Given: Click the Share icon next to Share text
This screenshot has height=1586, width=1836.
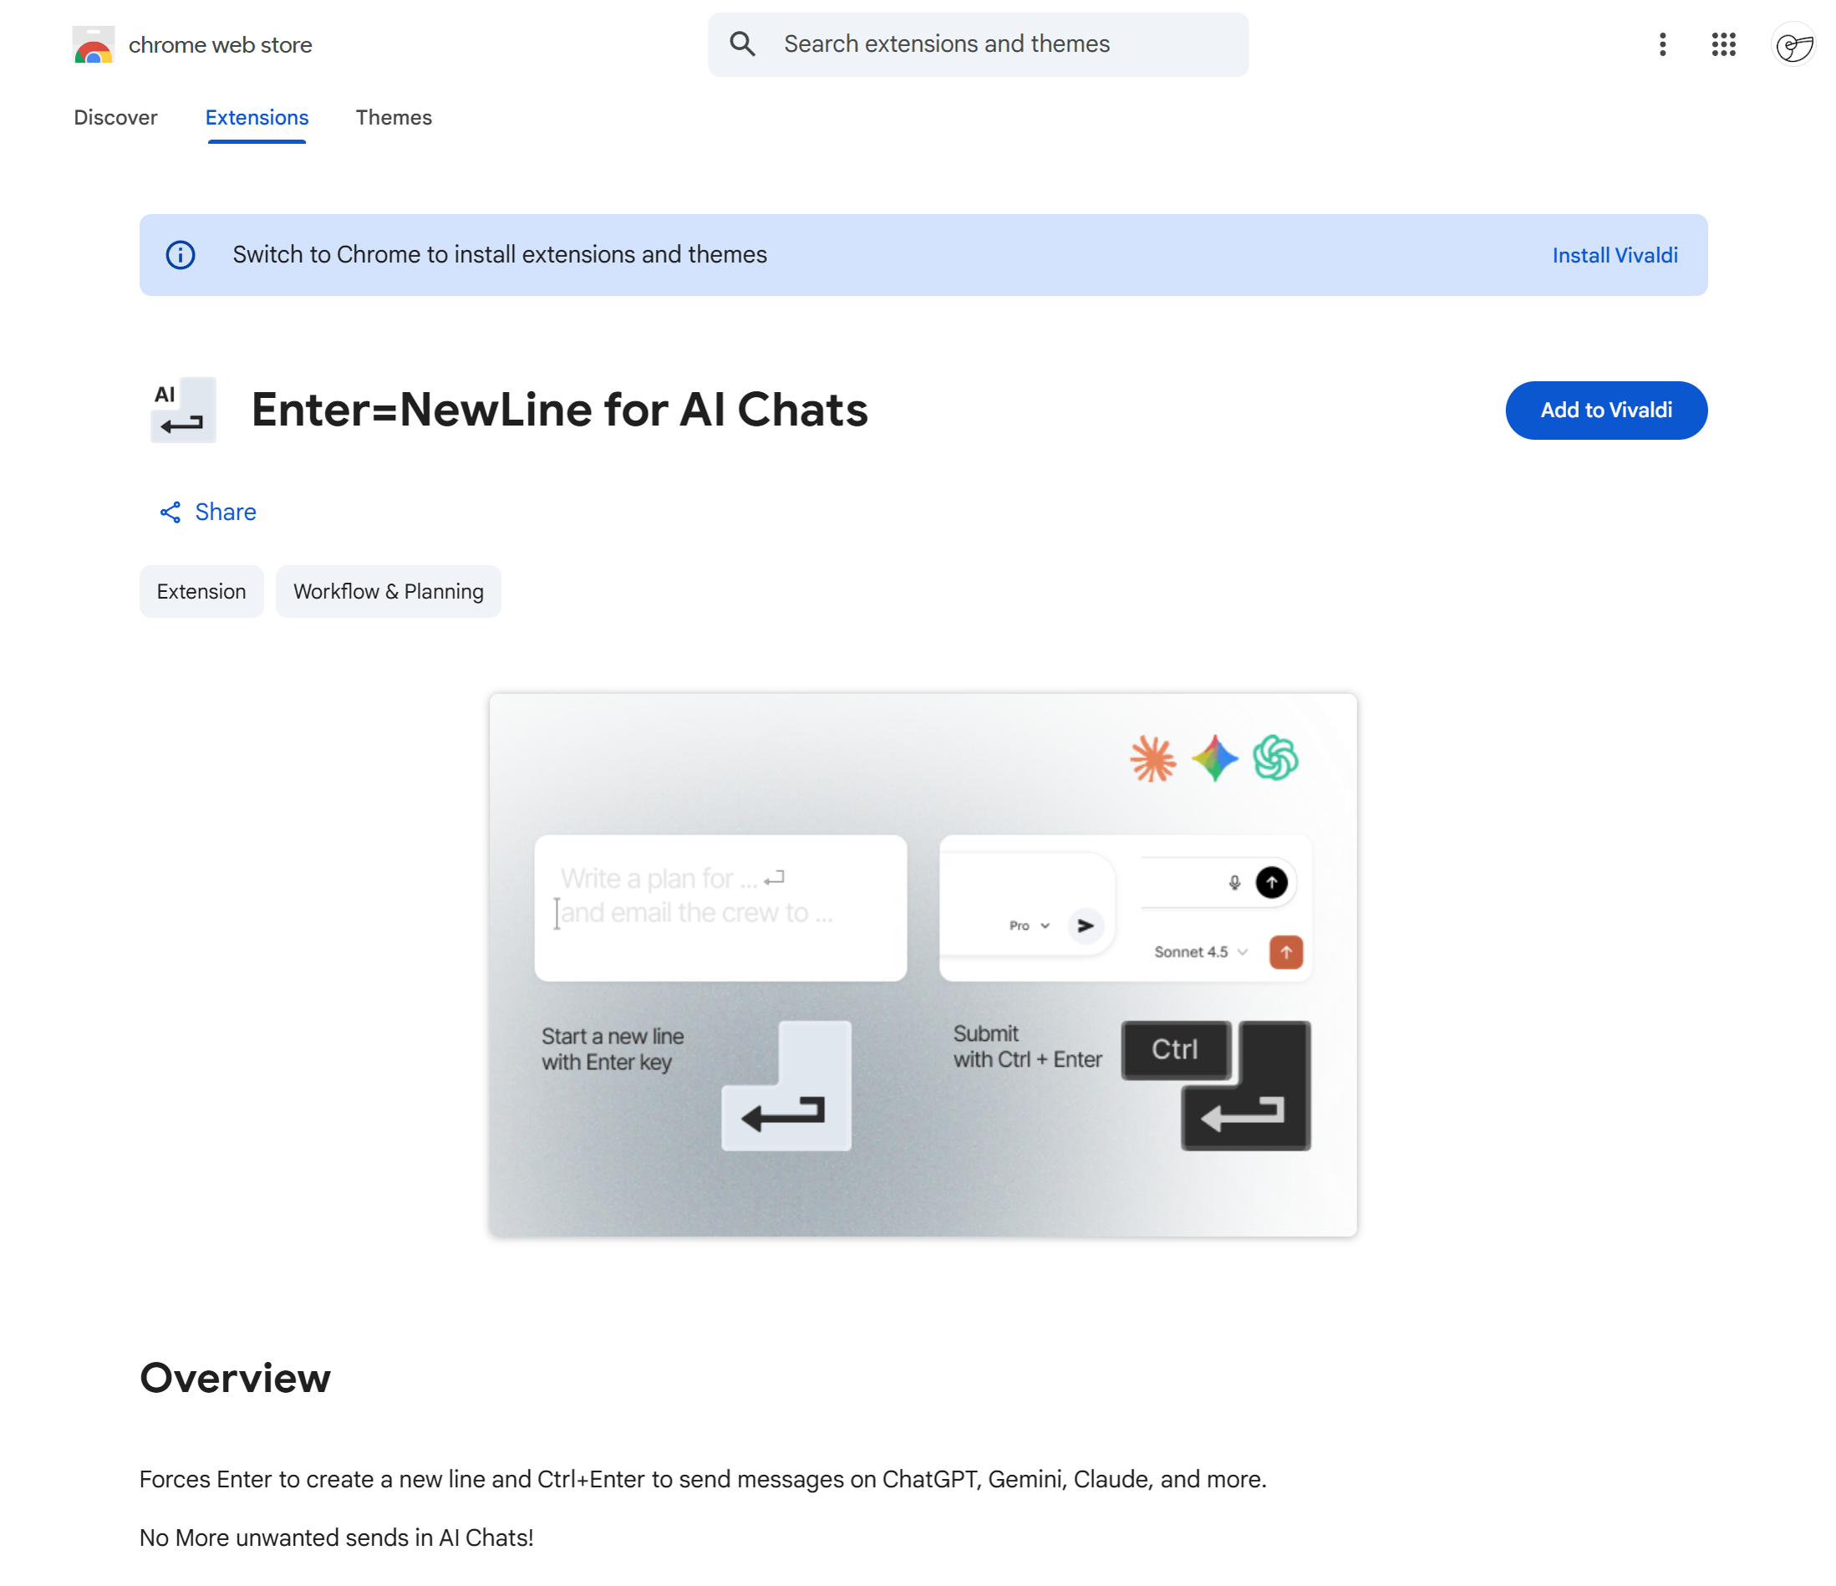Looking at the screenshot, I should (x=172, y=513).
